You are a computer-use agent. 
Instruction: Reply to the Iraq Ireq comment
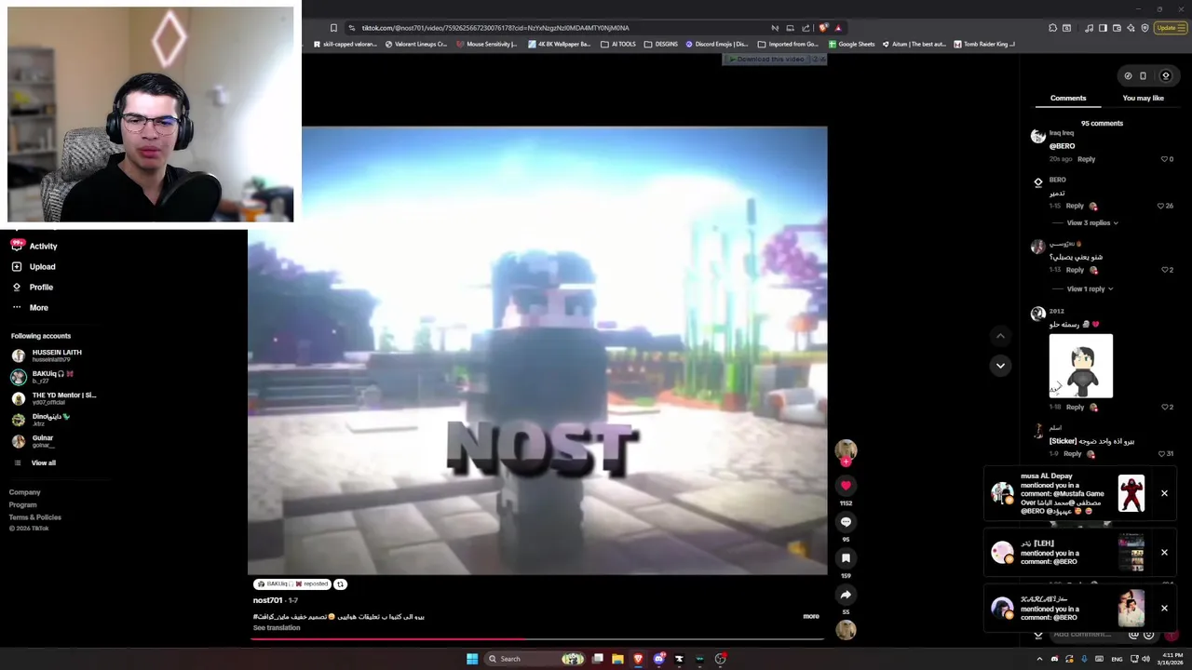pos(1086,159)
